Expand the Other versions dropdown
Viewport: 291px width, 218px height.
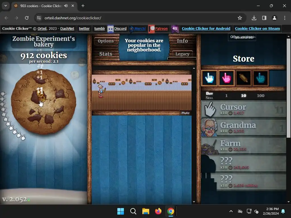pos(242,37)
